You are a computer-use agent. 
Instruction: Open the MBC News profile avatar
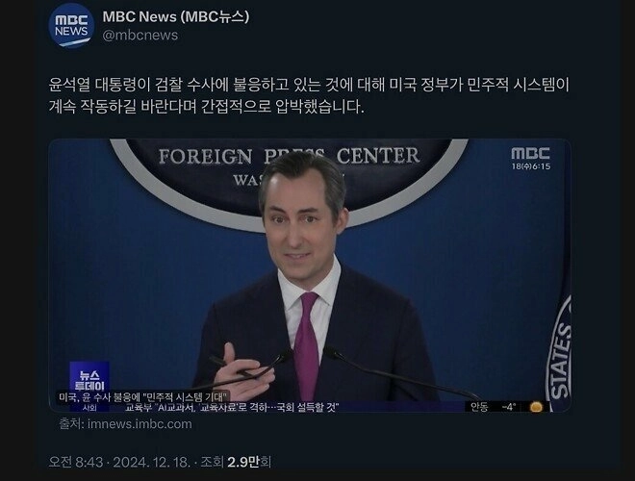71,26
